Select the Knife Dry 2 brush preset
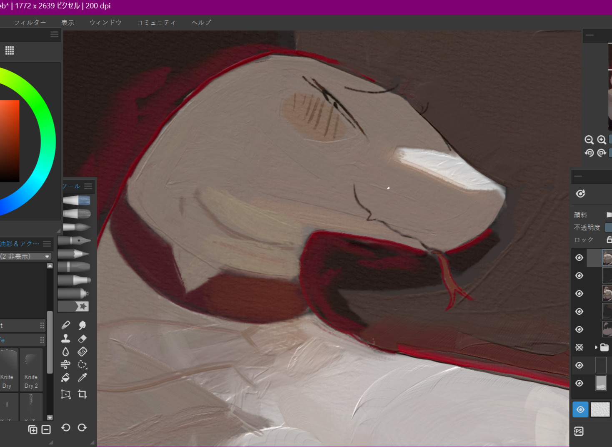The height and width of the screenshot is (447, 612). click(x=31, y=370)
